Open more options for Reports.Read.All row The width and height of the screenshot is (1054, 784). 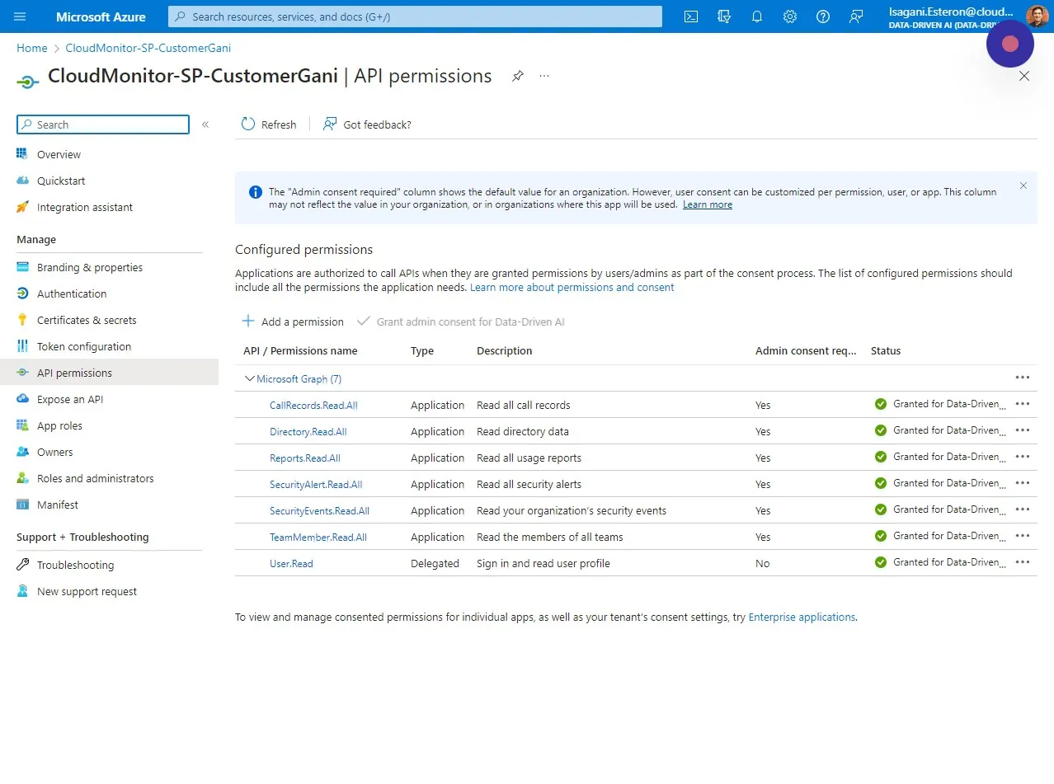coord(1023,457)
